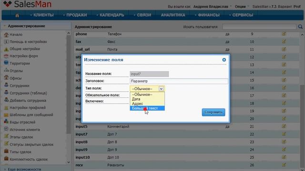Edit the input8 Доп 8 row icon

click(x=284, y=142)
